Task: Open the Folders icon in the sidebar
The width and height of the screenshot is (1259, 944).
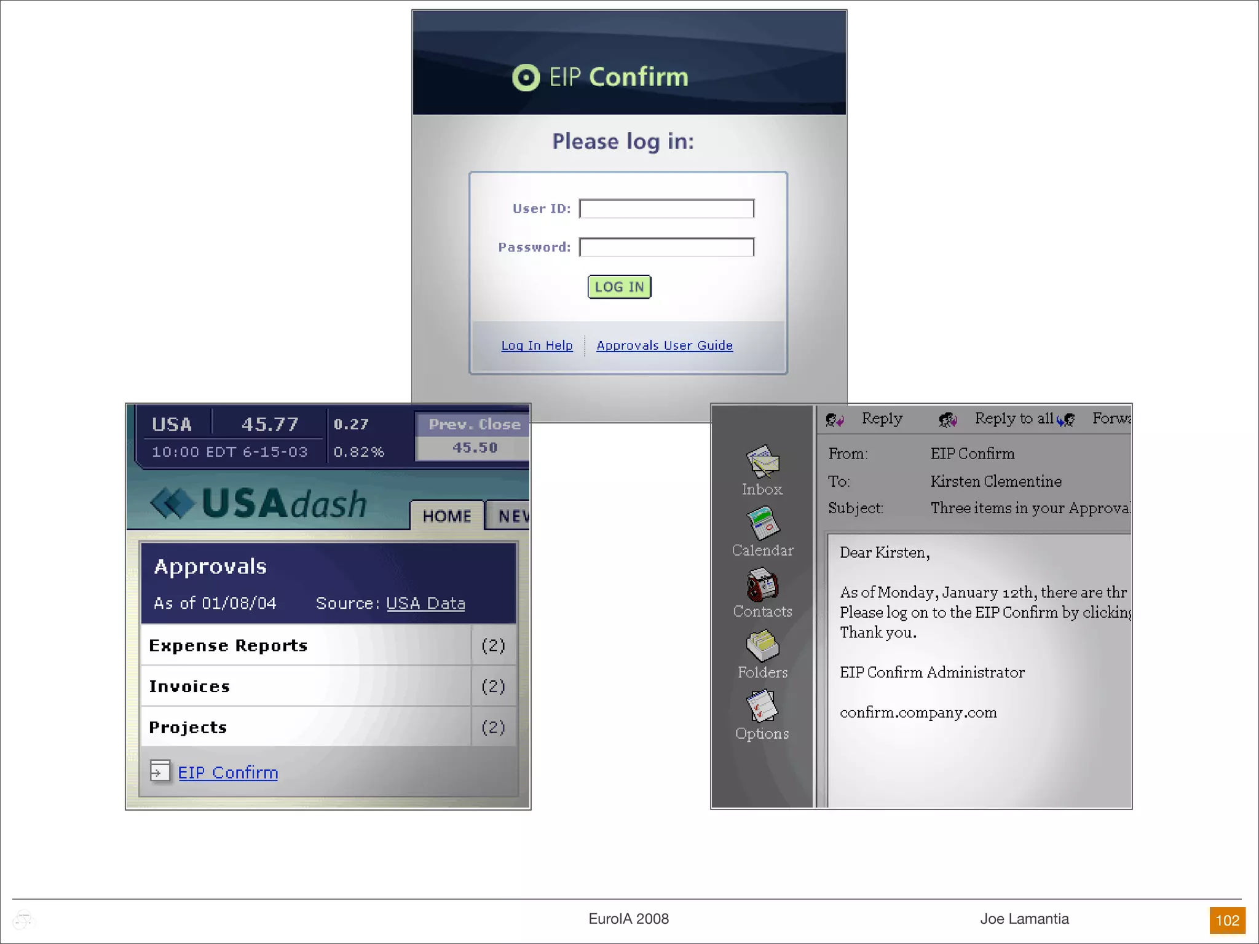Action: tap(762, 645)
